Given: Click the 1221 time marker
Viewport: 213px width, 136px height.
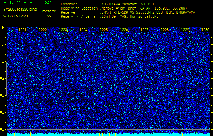Looking at the screenshot, I should click(22, 30).
